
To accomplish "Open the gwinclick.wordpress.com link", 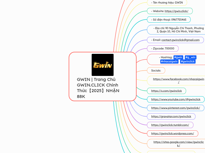I will tap(173, 134).
